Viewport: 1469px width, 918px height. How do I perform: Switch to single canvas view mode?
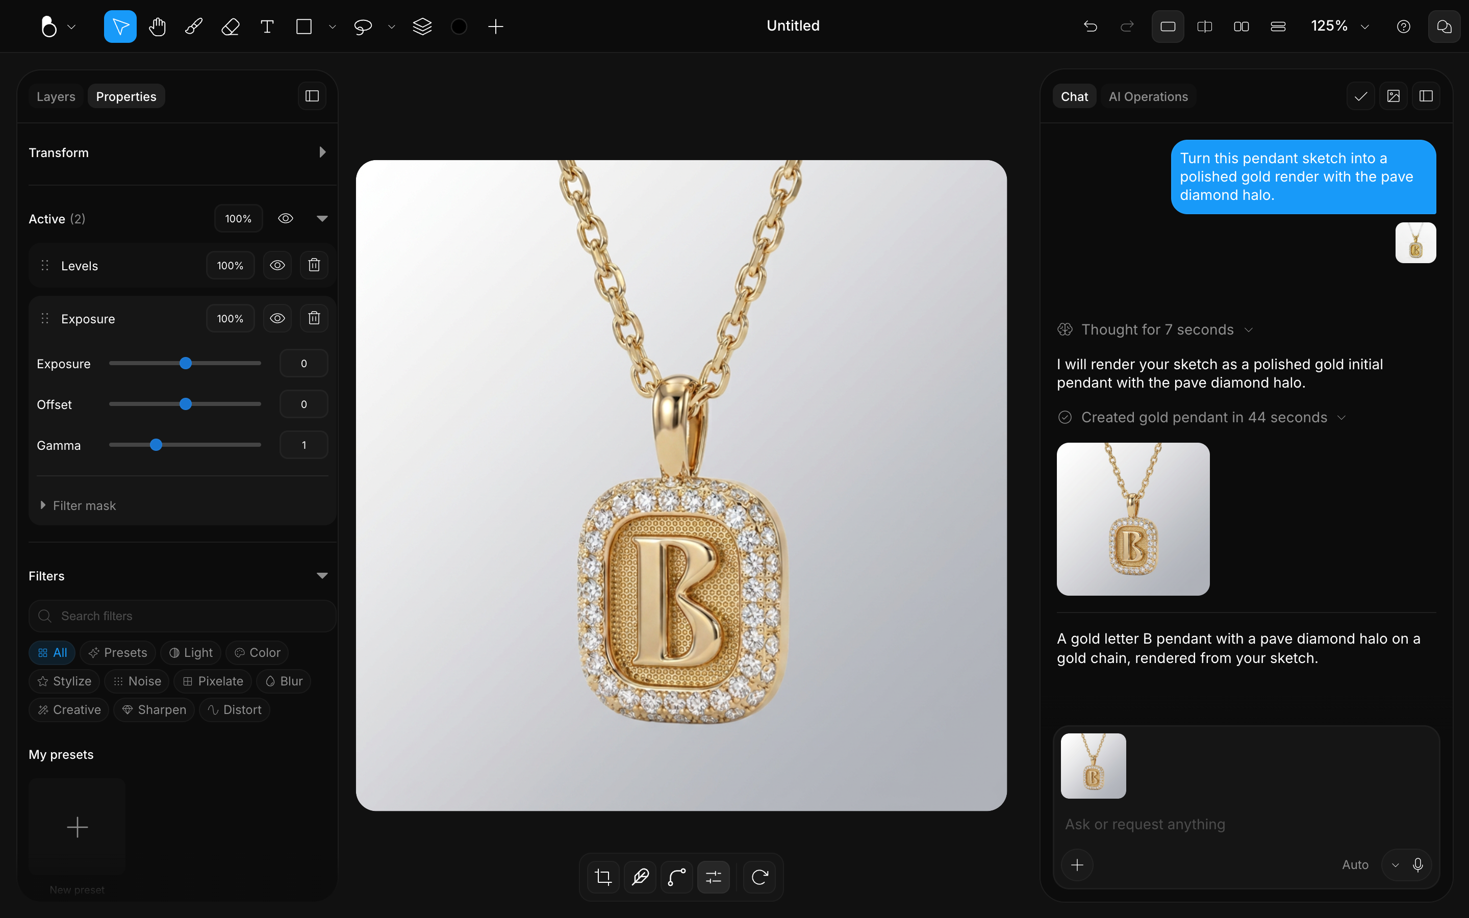tap(1168, 27)
